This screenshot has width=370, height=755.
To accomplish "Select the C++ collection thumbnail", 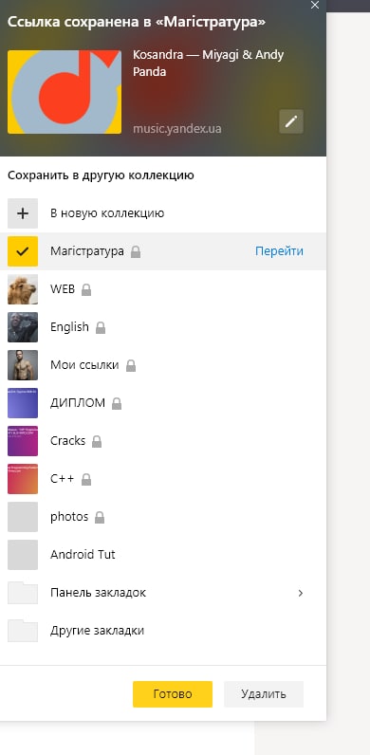I will (x=23, y=479).
